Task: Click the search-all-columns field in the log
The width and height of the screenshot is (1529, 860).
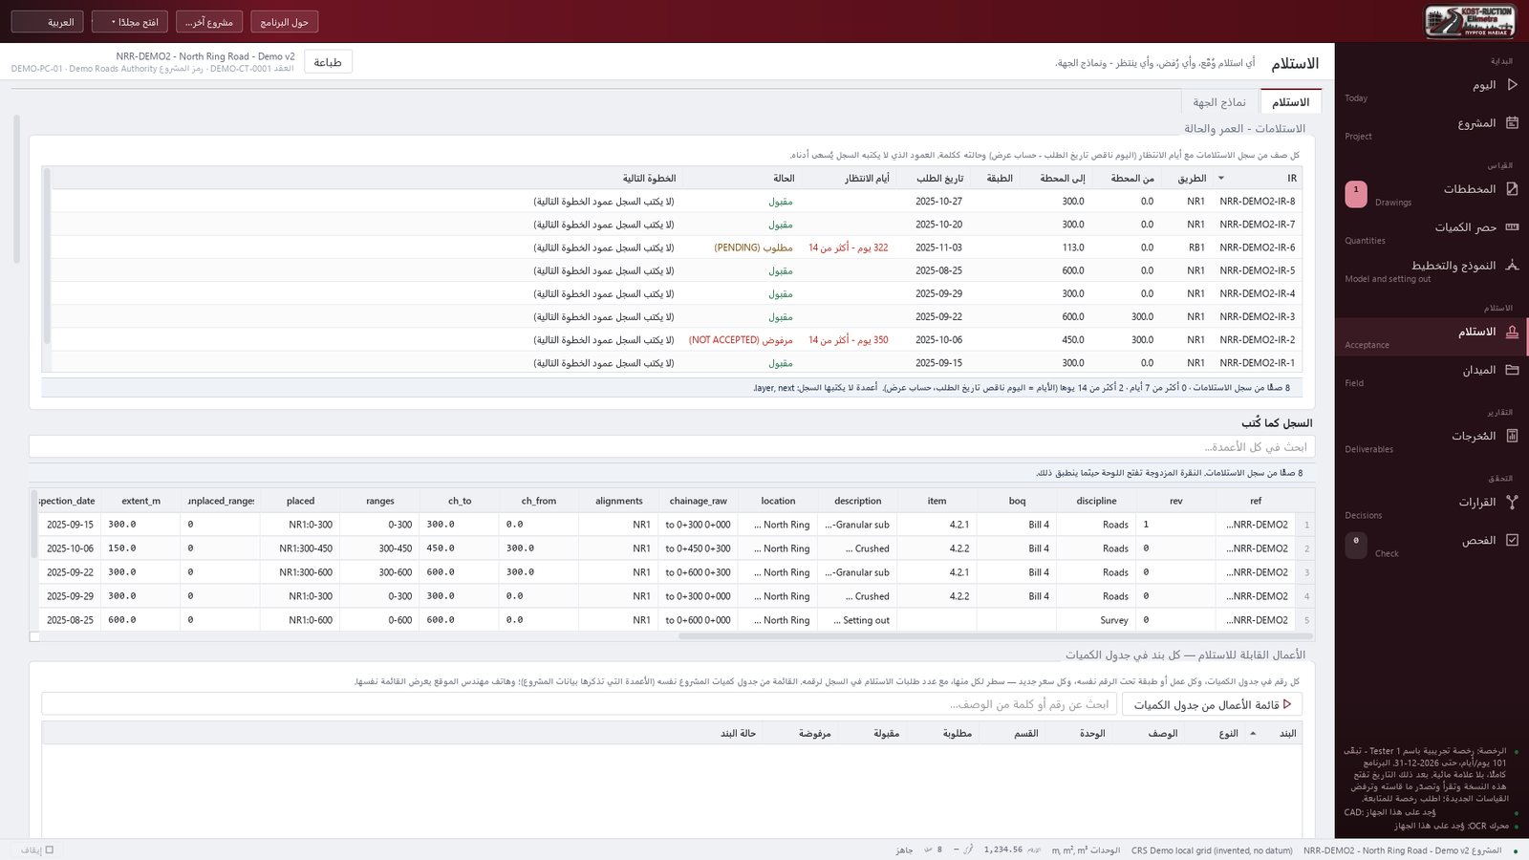Action: point(672,446)
